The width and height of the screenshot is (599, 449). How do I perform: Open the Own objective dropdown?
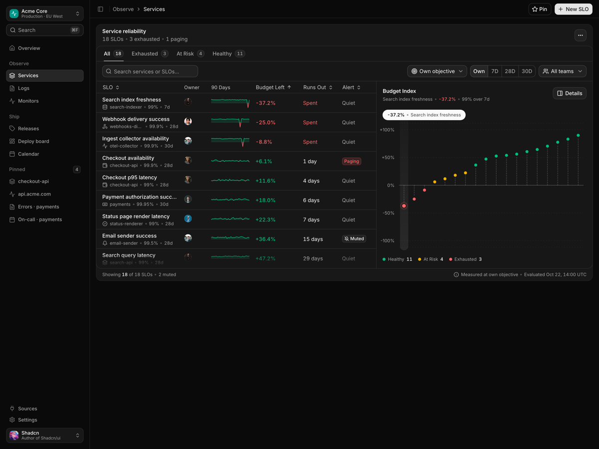pyautogui.click(x=437, y=71)
